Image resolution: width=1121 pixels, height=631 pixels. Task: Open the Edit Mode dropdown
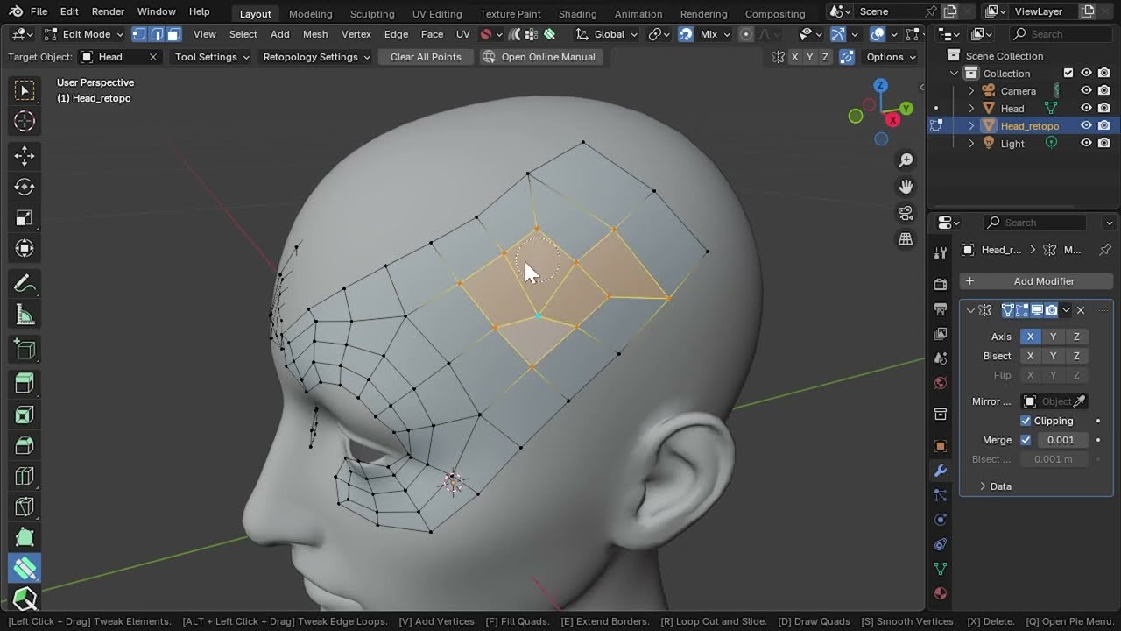tap(84, 34)
